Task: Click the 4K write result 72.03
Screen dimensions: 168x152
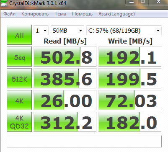Action: [130, 100]
